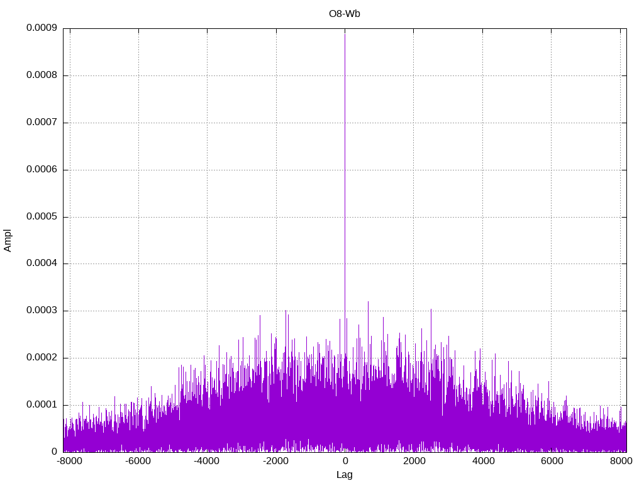The image size is (644, 483).
Task: Click the 0.0005 y-axis tick label
Action: tap(42, 217)
